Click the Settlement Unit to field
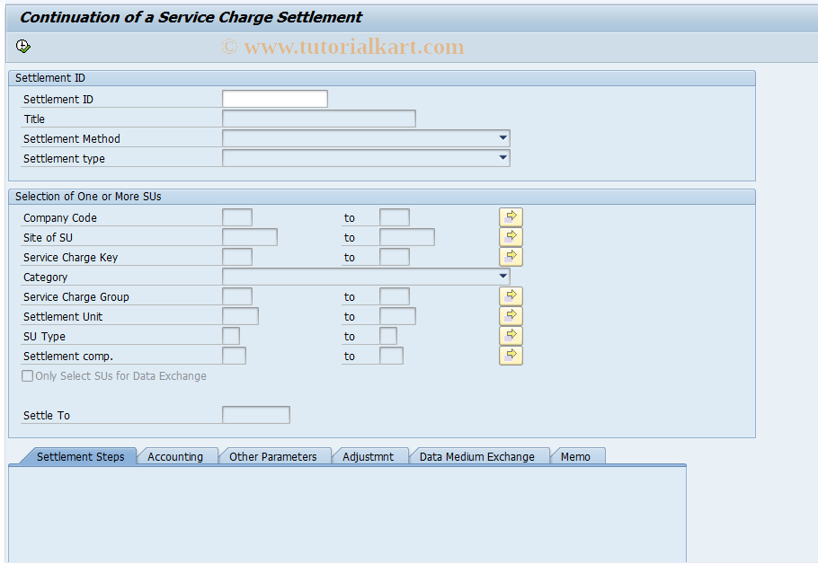The height and width of the screenshot is (564, 818). pyautogui.click(x=397, y=316)
